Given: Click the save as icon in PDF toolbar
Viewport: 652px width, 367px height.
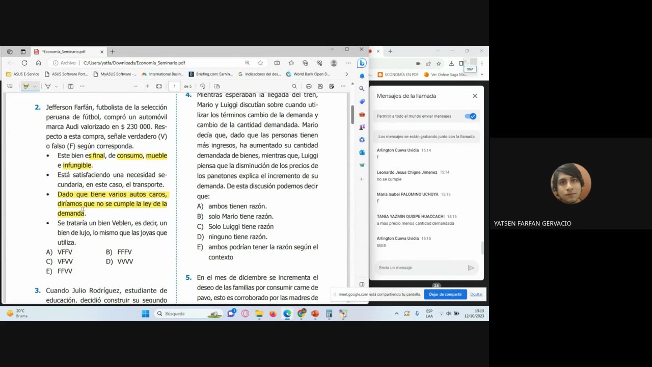Looking at the screenshot, I should tap(332, 86).
